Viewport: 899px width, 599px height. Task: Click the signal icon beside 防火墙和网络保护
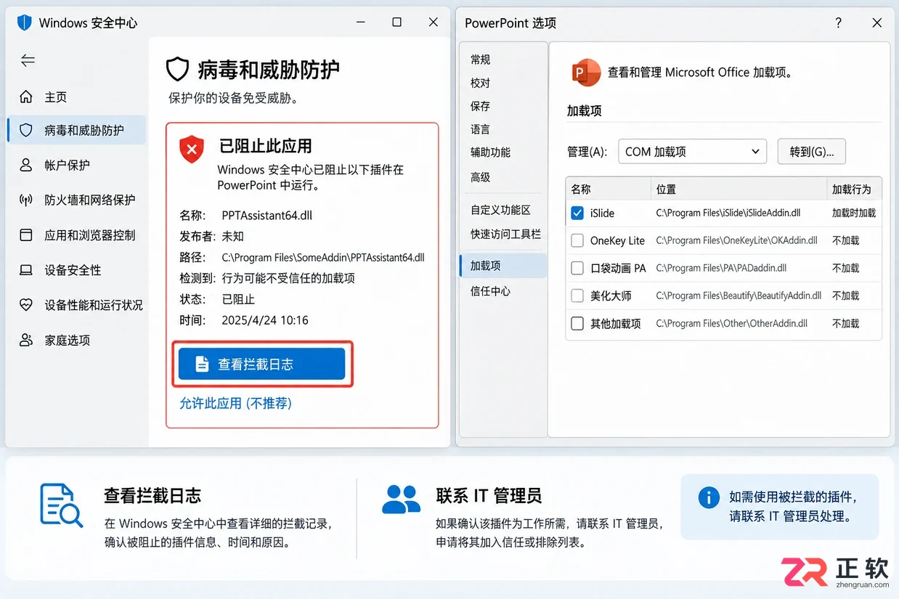[x=26, y=200]
